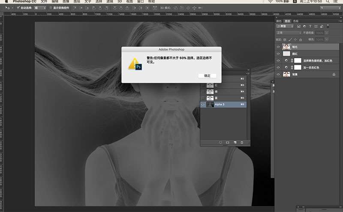Hide the 背景 layer eye icon
This screenshot has width=343, height=212.
(278, 74)
